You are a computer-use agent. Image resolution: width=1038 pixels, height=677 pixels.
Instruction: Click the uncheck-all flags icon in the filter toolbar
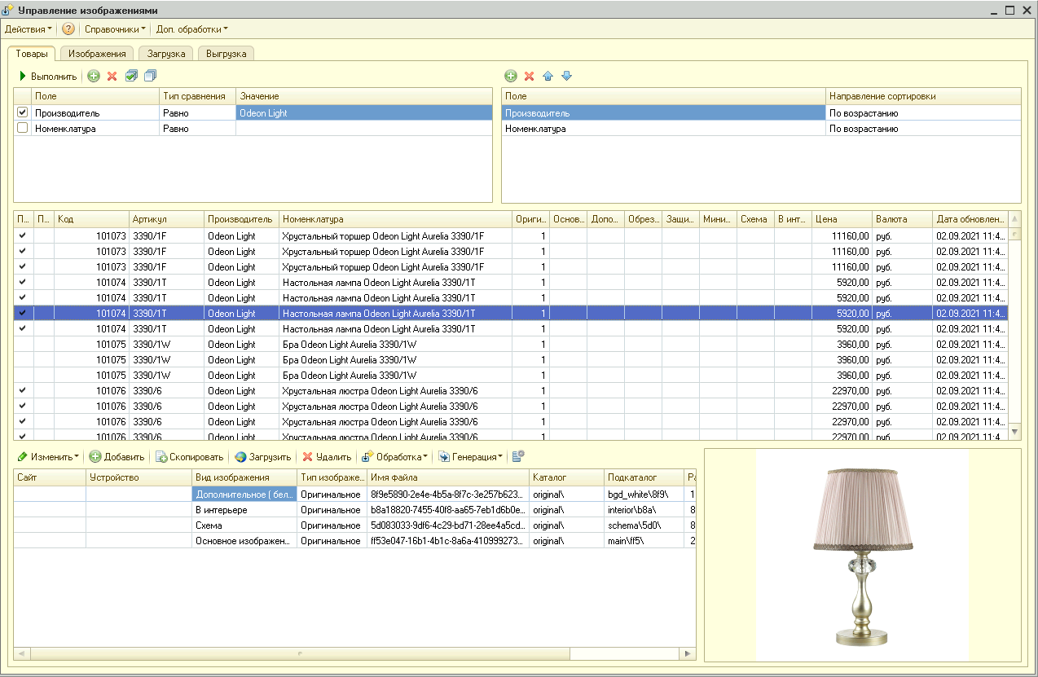coord(149,76)
